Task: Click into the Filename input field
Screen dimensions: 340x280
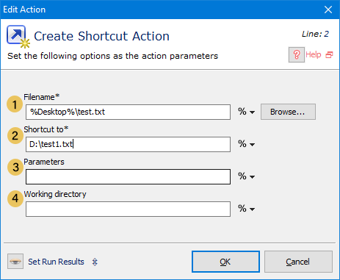Action: pyautogui.click(x=128, y=112)
